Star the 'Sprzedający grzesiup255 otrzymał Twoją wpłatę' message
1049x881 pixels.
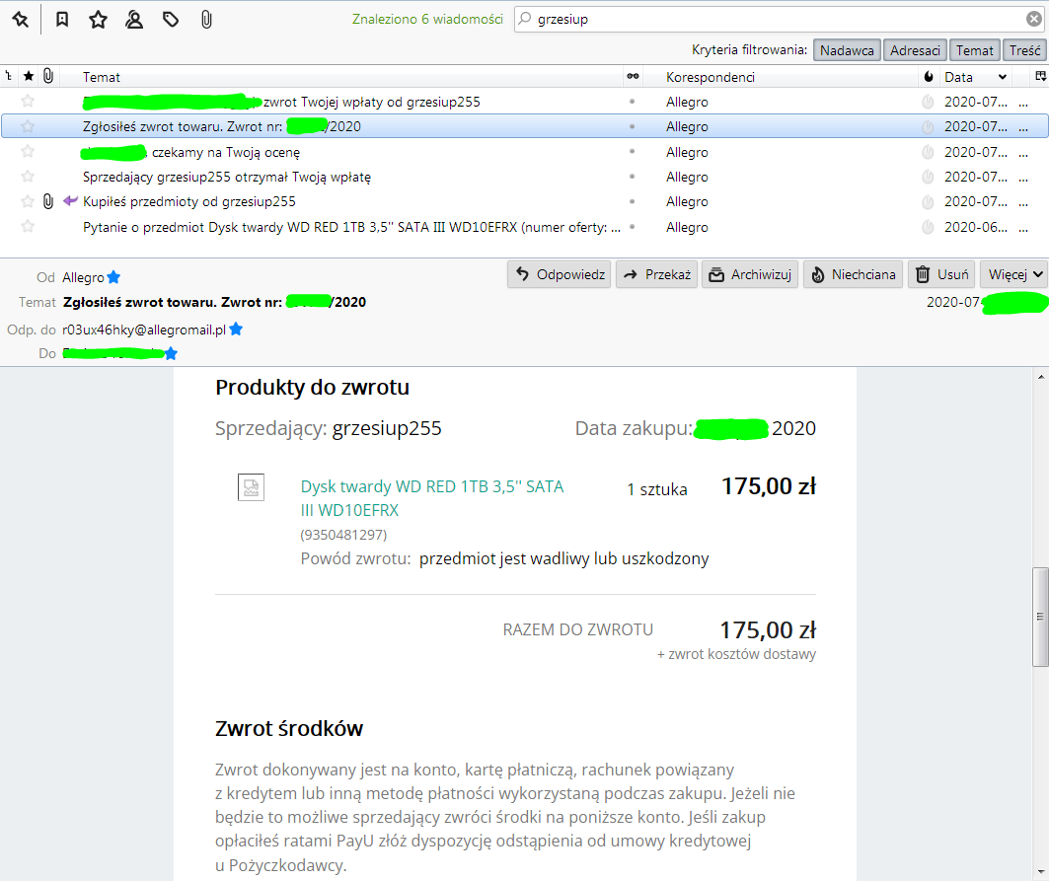[28, 177]
